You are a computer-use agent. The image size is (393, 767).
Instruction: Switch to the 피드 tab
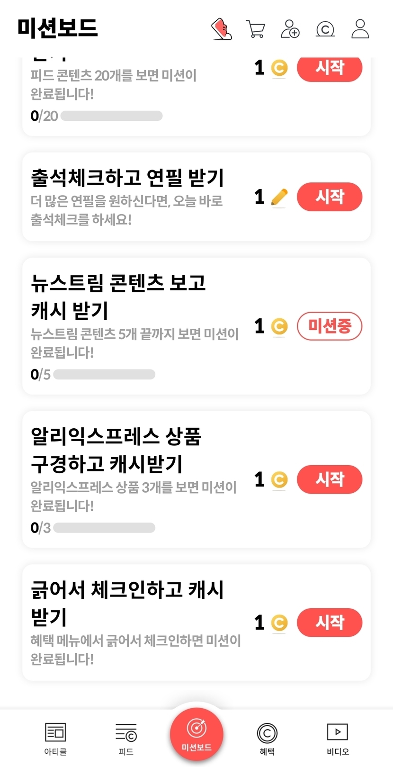(126, 738)
